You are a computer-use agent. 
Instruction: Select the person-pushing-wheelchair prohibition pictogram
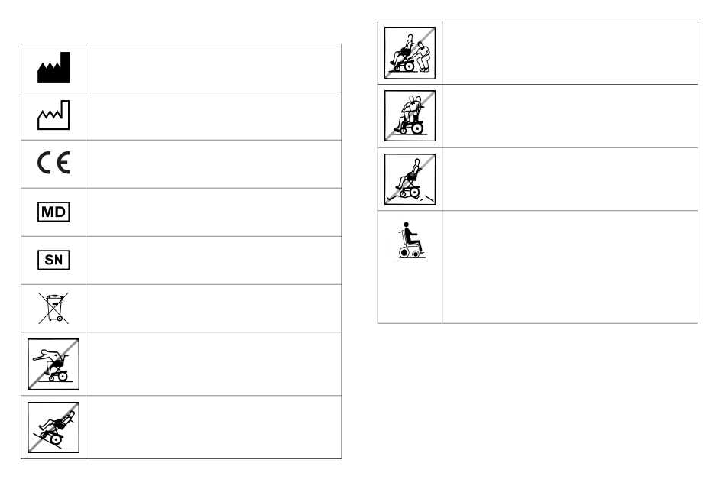[410, 53]
